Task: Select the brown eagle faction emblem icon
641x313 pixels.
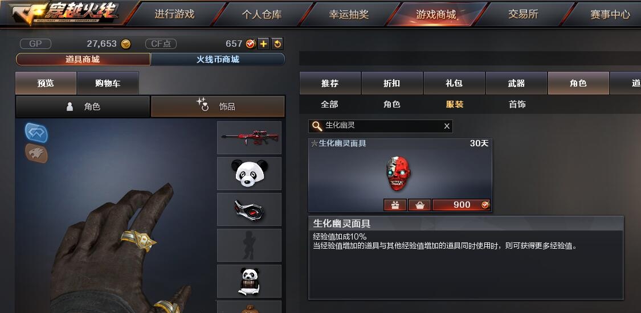Action: (36, 153)
